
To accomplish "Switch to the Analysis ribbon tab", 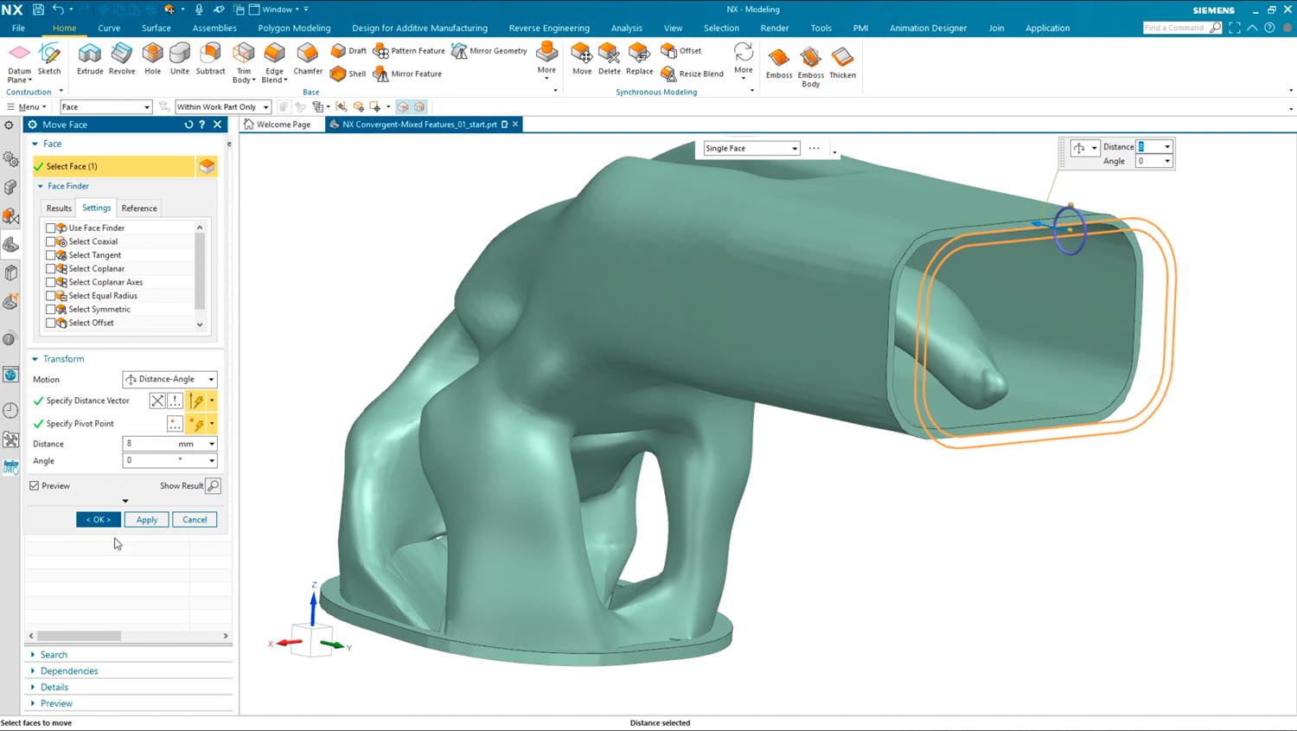I will [626, 28].
